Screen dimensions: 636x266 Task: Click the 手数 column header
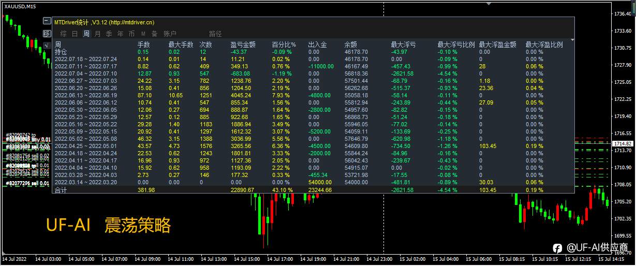pyautogui.click(x=144, y=45)
